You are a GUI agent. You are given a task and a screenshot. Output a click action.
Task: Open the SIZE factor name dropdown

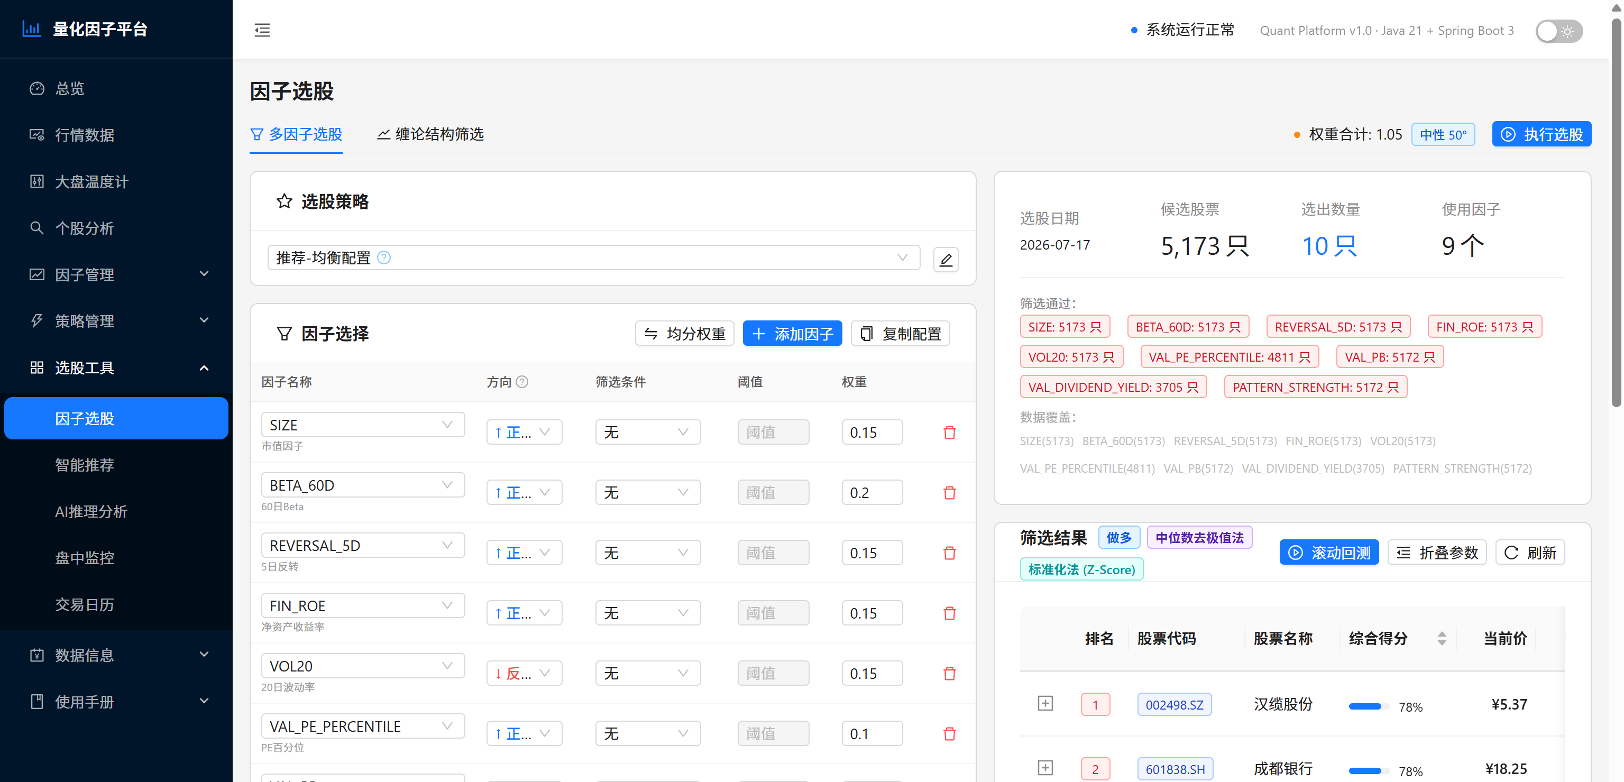pos(362,425)
